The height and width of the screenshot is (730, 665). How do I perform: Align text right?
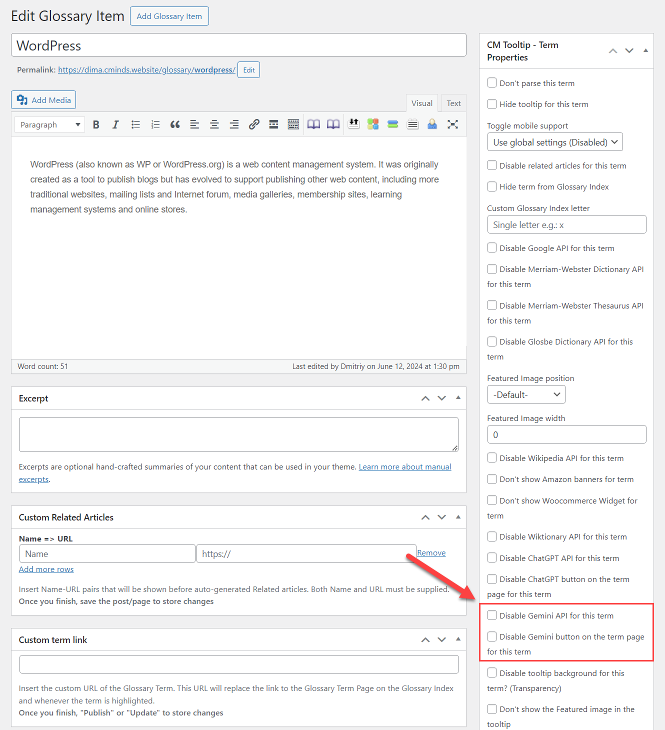234,124
